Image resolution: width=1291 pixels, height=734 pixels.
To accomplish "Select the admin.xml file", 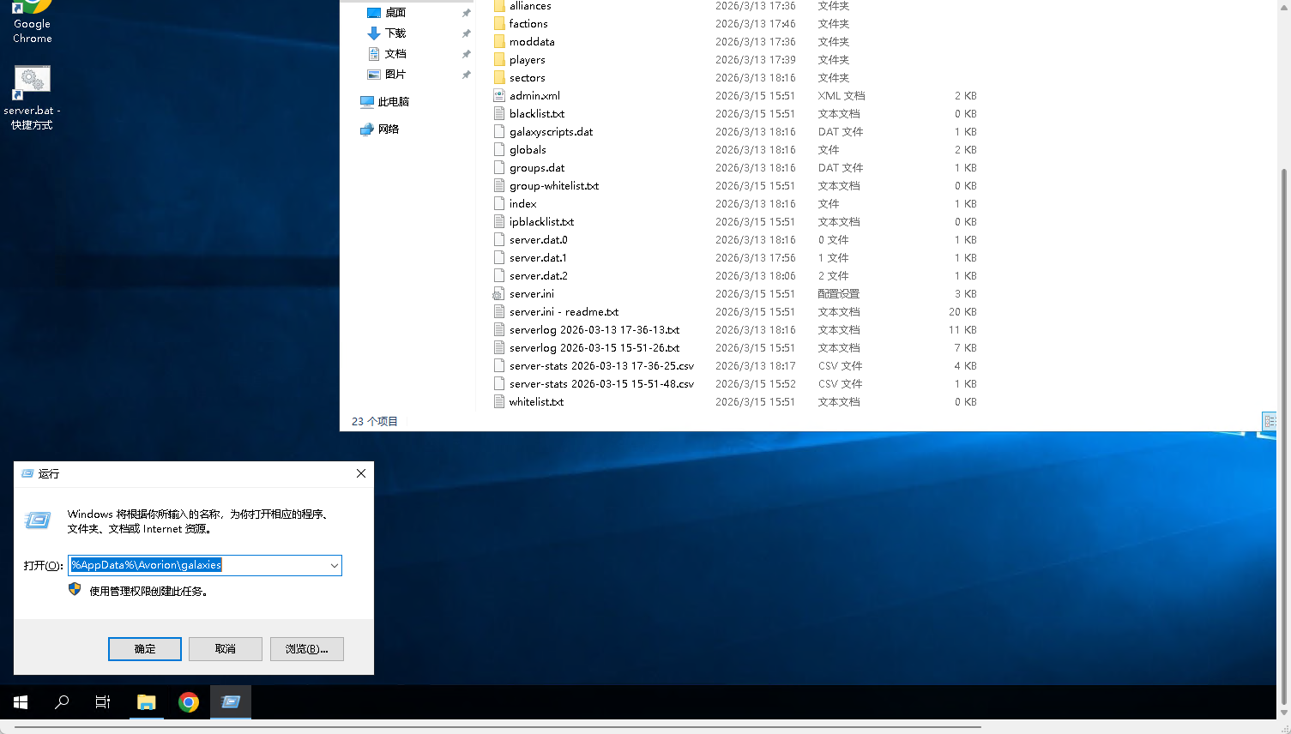I will (x=534, y=96).
